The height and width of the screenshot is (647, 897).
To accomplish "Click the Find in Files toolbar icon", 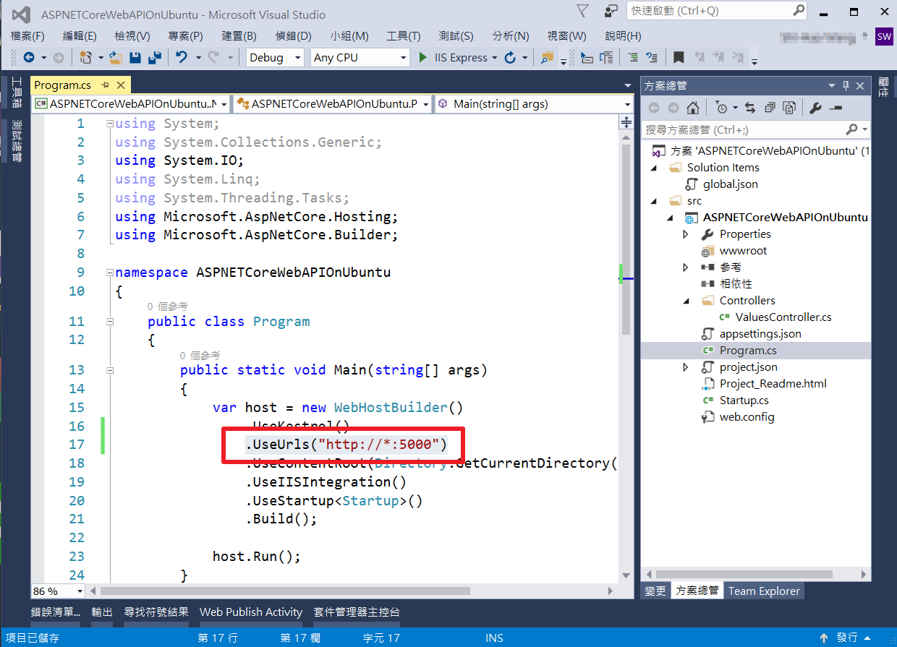I will pyautogui.click(x=546, y=58).
